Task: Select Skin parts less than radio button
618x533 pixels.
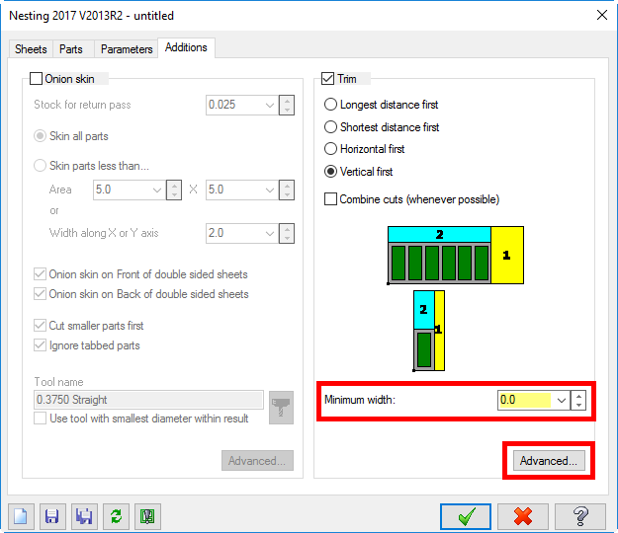Action: click(40, 166)
